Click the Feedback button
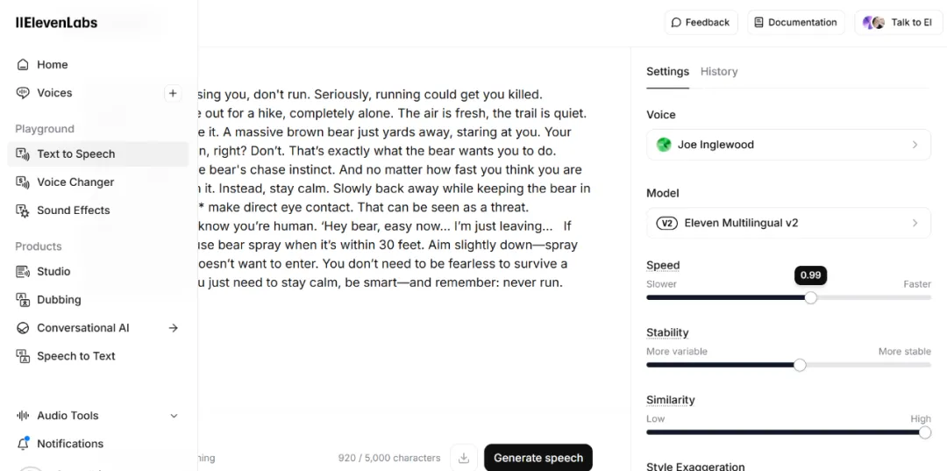 [701, 23]
